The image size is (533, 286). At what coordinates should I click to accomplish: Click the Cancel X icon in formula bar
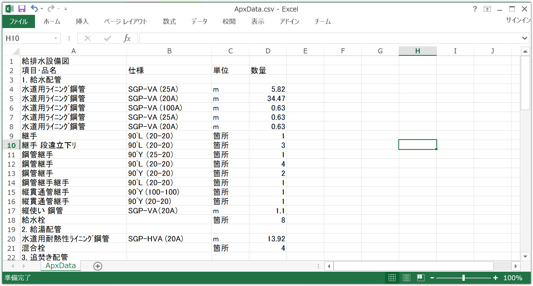tap(88, 38)
